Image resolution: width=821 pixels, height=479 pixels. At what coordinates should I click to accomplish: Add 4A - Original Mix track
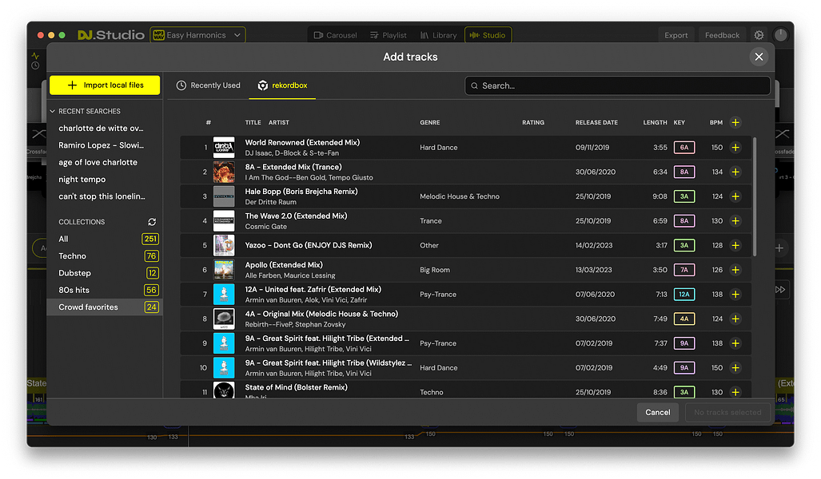click(735, 319)
